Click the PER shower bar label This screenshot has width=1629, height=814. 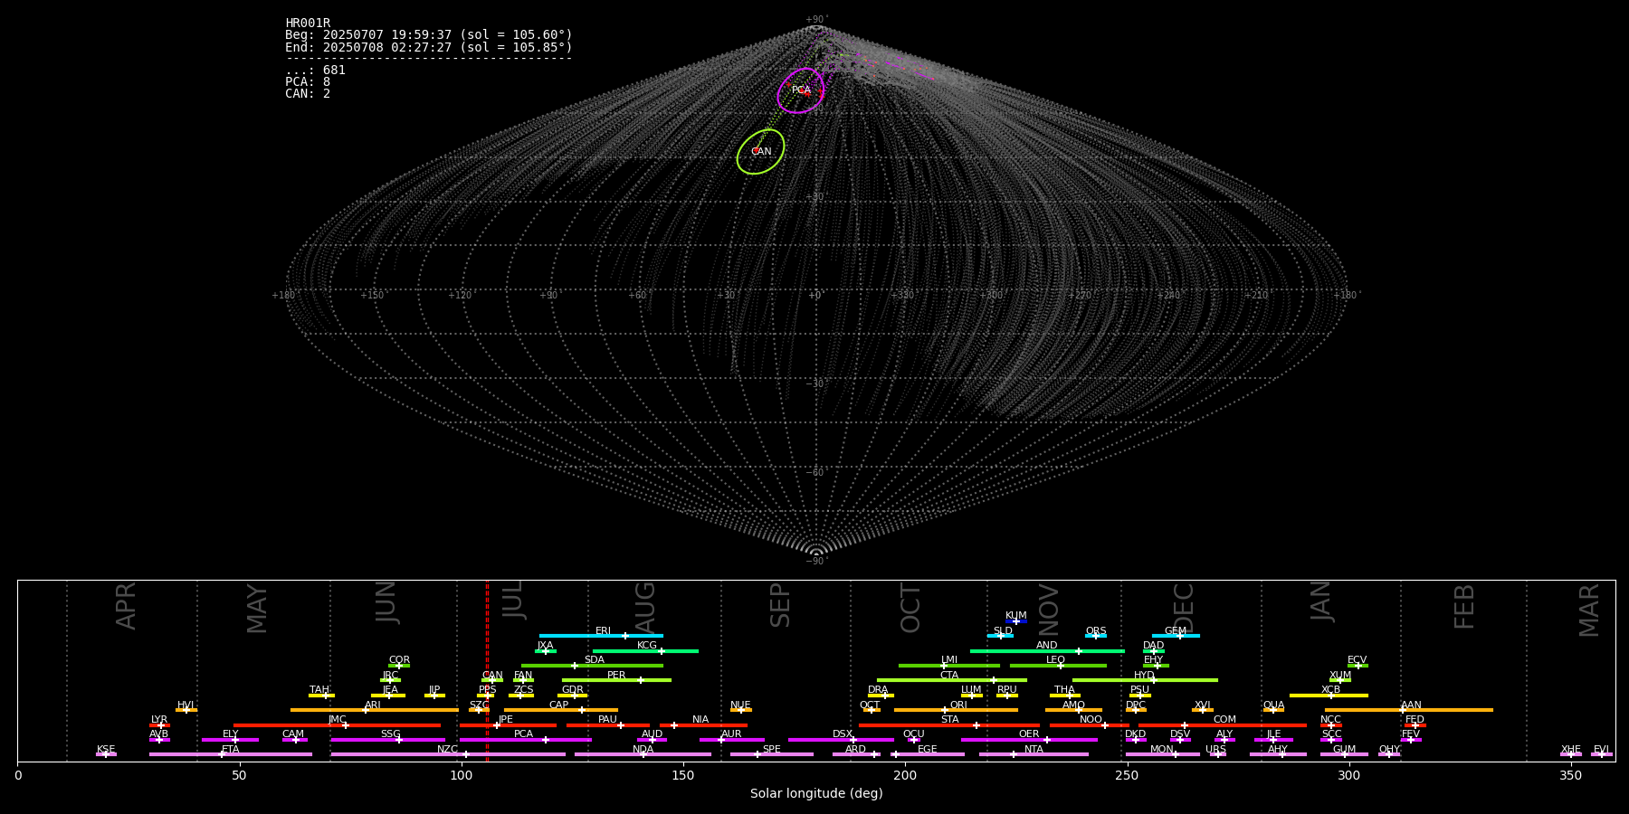coord(616,676)
